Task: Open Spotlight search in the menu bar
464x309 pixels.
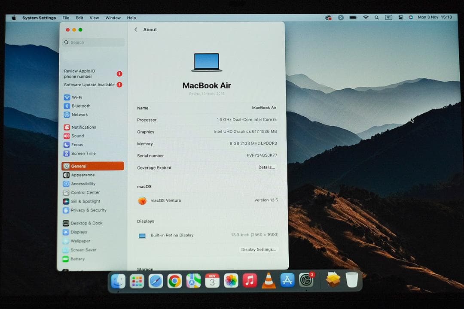Action: click(377, 18)
